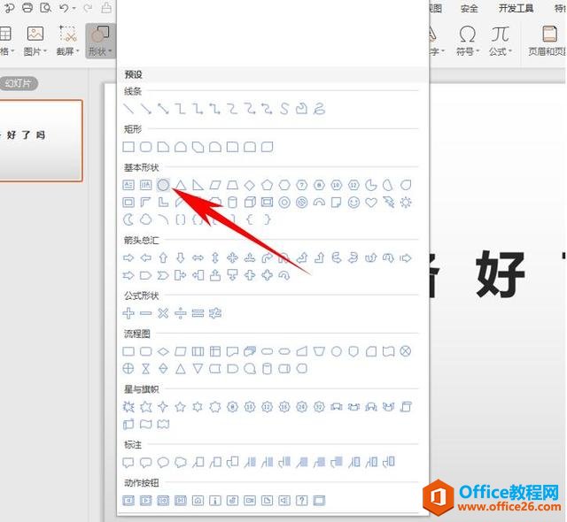Screen dimensions: 567x522
Task: Switch to the 开发工具 tab
Action: tap(516, 8)
